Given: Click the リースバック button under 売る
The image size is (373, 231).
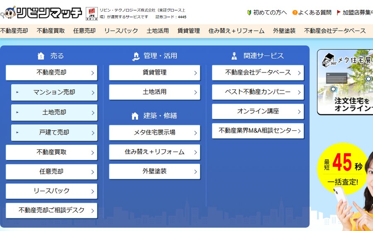Looking at the screenshot, I should [52, 191].
